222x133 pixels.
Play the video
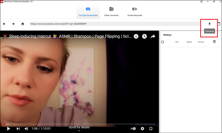click(x=9, y=129)
